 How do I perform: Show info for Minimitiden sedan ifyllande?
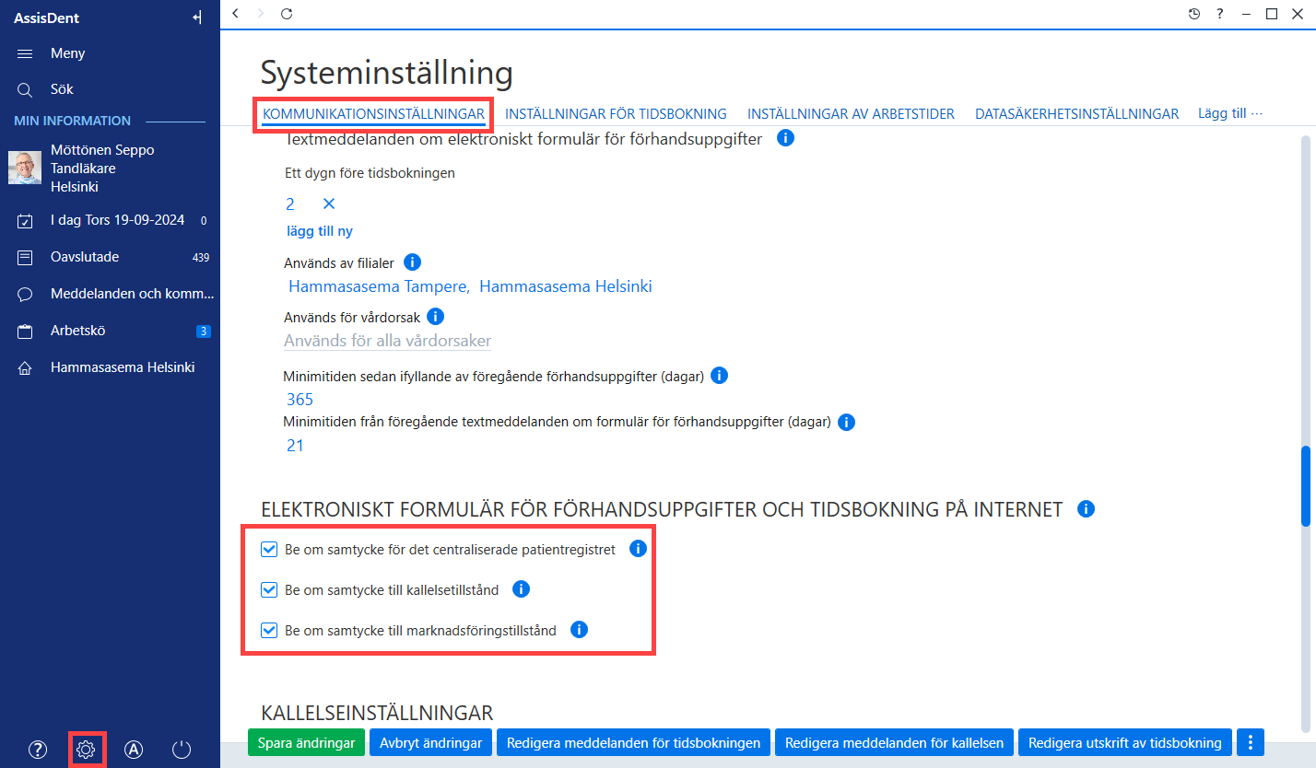tap(721, 376)
